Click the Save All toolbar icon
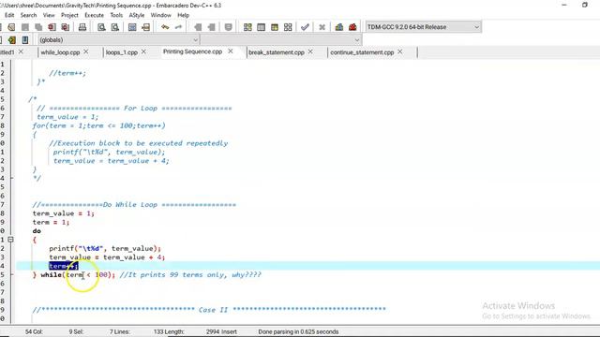 pos(38,27)
